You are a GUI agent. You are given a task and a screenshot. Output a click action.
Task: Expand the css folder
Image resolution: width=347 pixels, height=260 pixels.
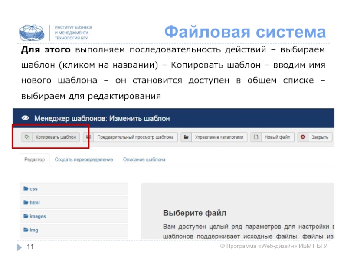pos(74,189)
